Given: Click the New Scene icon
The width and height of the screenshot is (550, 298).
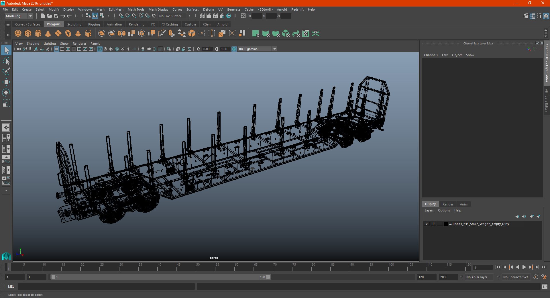Looking at the screenshot, I should point(43,16).
